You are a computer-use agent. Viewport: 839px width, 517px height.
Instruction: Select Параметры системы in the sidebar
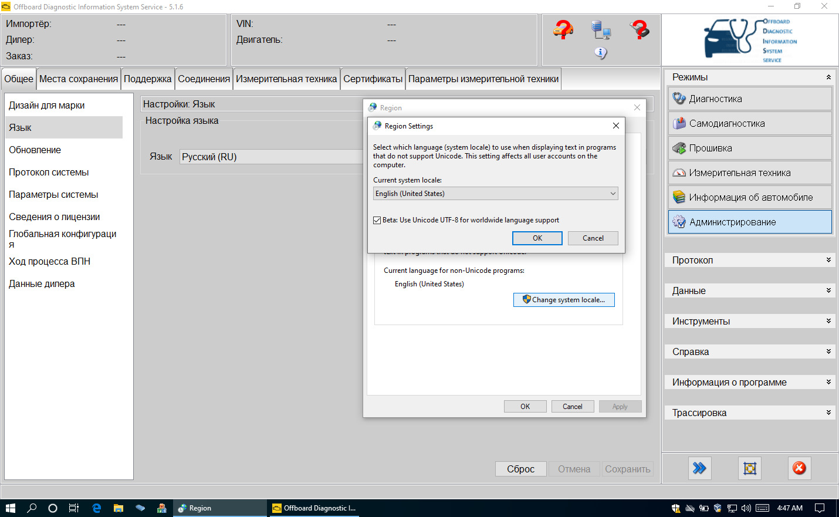point(64,194)
